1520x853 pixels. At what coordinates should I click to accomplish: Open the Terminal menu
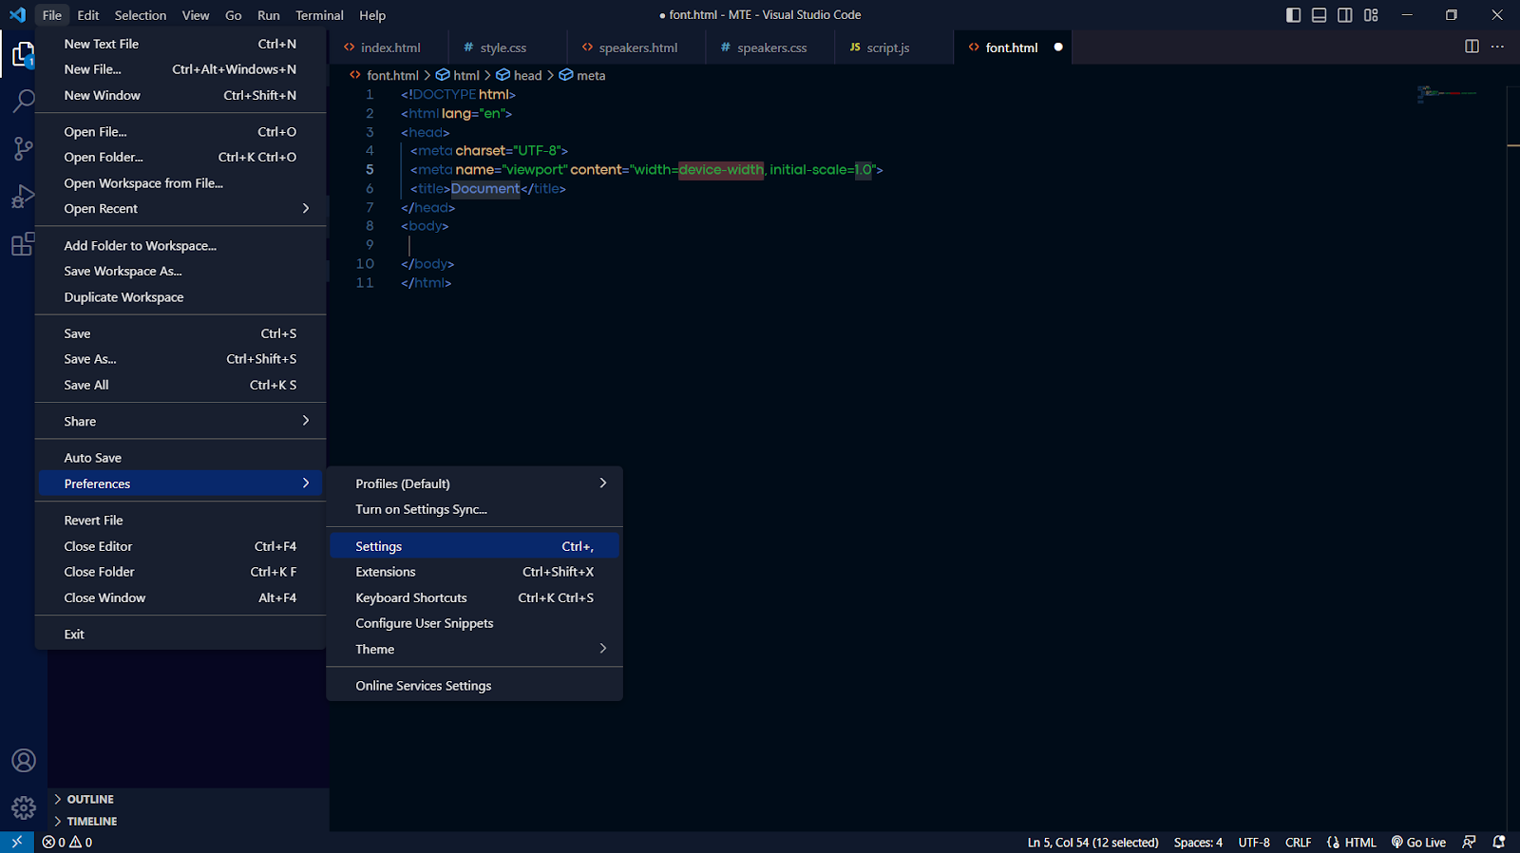319,15
